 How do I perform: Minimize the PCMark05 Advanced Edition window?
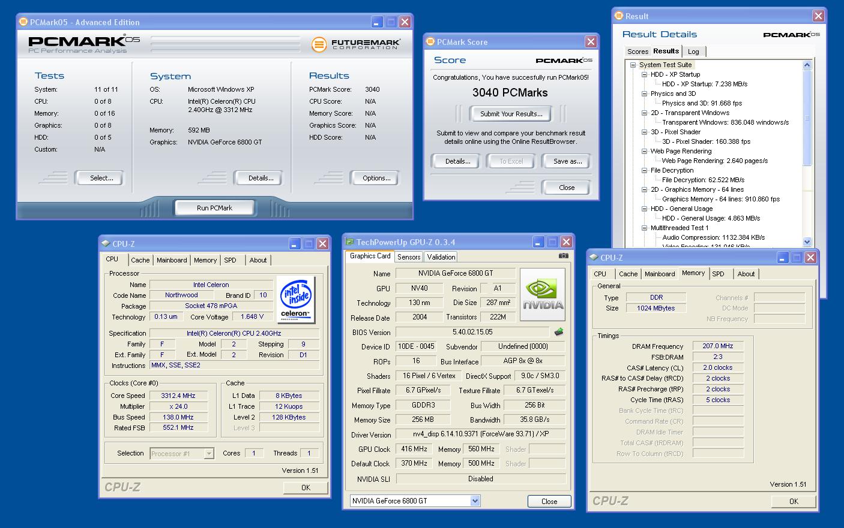tap(376, 22)
